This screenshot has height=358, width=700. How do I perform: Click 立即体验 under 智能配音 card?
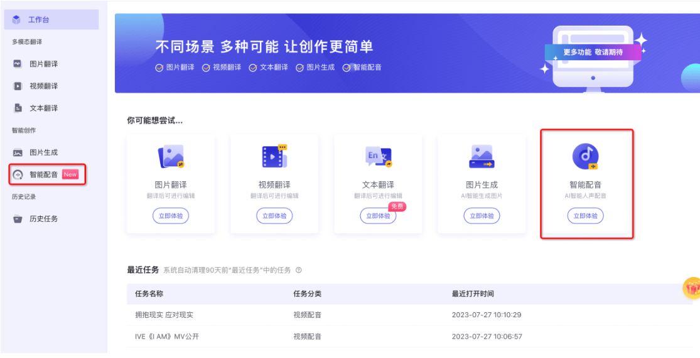(585, 216)
